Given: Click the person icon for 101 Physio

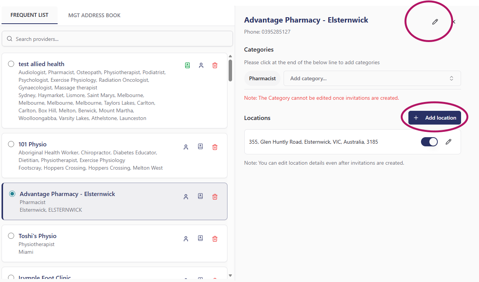Looking at the screenshot, I should click(186, 147).
